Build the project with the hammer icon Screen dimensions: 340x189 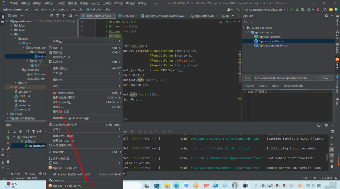(x=238, y=10)
